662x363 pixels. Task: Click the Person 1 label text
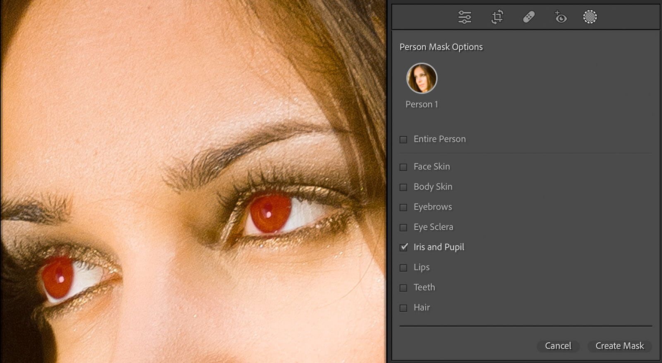point(422,104)
